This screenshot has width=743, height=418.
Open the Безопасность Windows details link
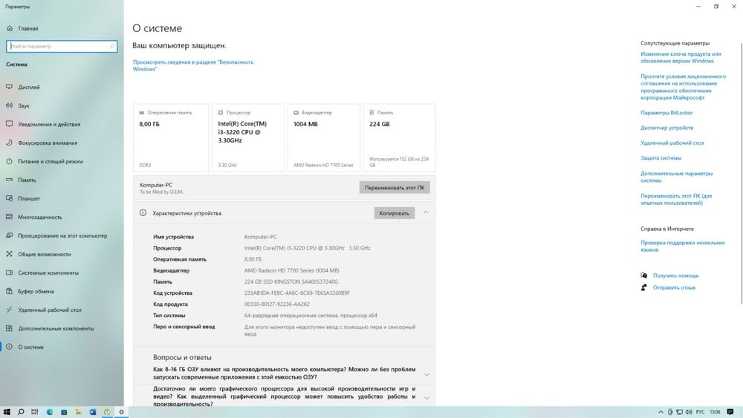[193, 65]
